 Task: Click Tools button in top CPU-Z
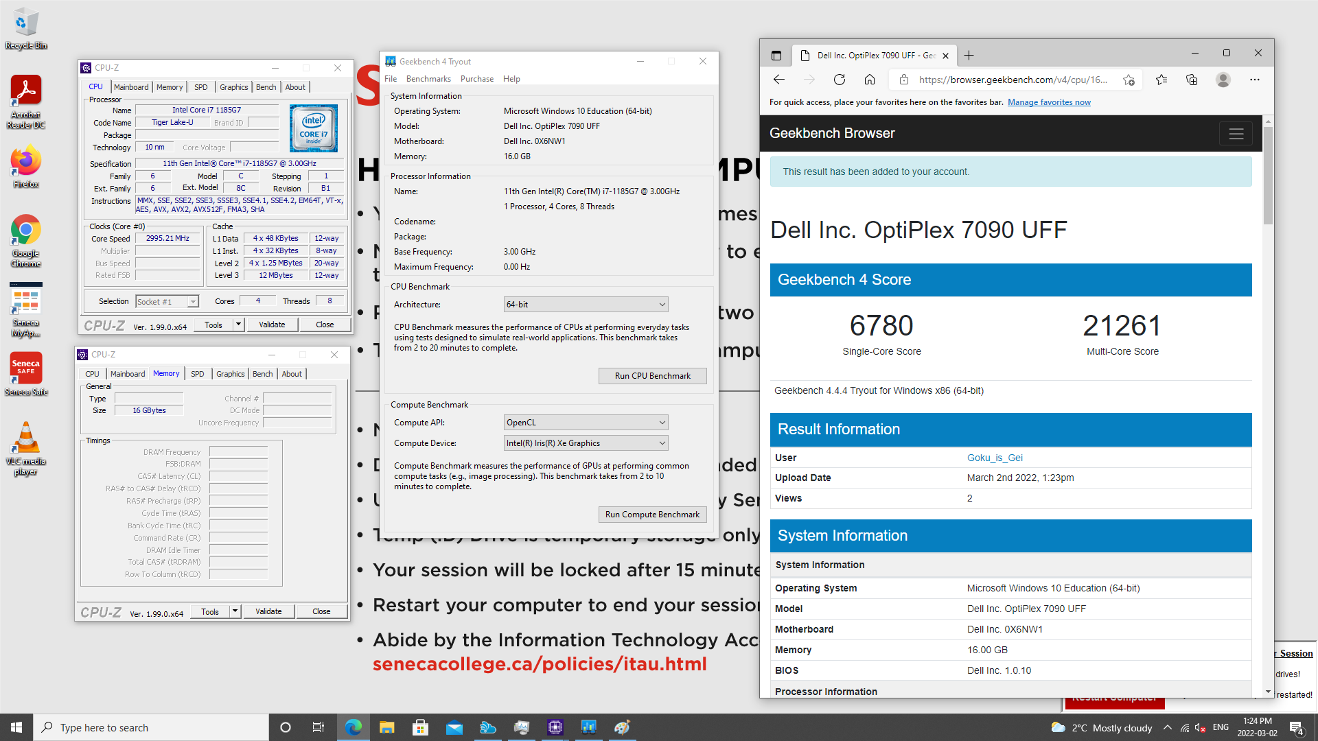(x=213, y=325)
